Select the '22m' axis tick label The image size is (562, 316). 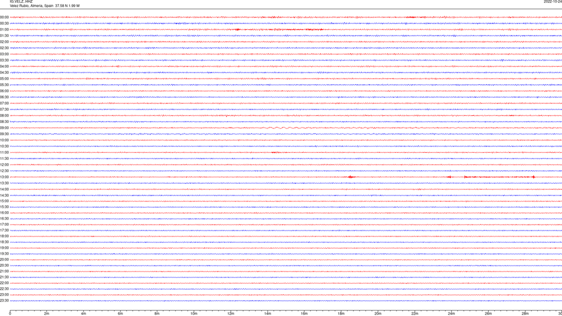point(414,314)
